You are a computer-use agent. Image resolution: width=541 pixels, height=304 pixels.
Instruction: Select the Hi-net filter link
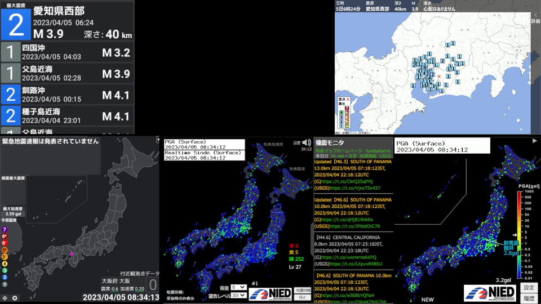pos(338,156)
